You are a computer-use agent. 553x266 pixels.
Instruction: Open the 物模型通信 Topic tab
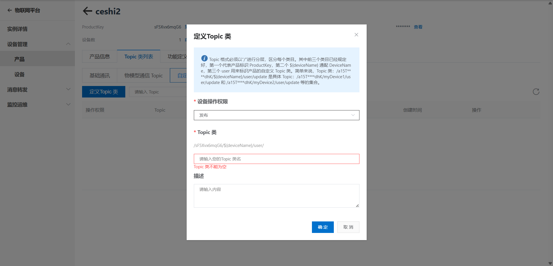click(143, 75)
